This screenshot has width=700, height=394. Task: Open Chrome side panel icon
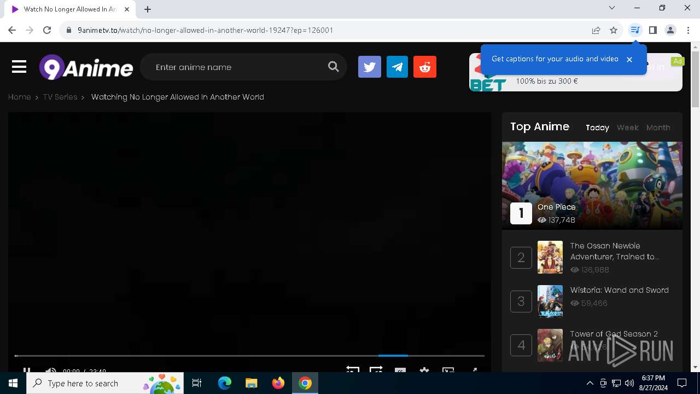[652, 30]
